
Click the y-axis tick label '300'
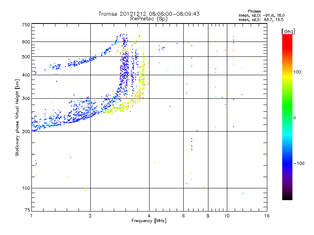[26, 99]
